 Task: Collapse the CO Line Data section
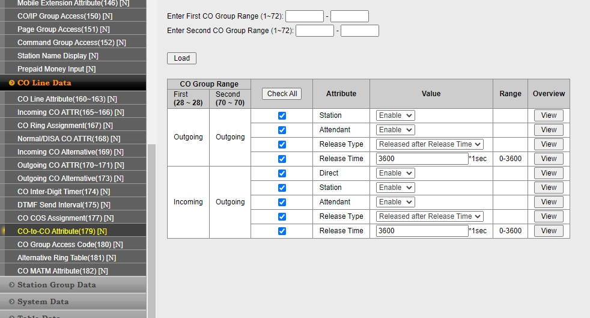click(x=44, y=83)
